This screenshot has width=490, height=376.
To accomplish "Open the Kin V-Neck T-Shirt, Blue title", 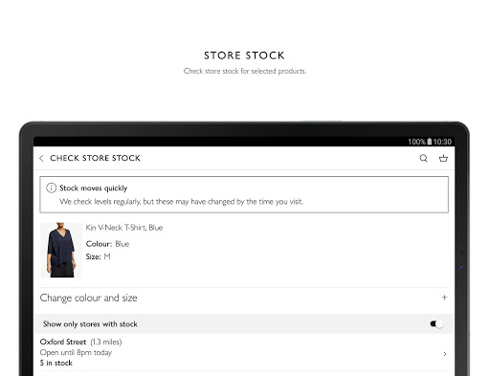I will click(x=124, y=228).
